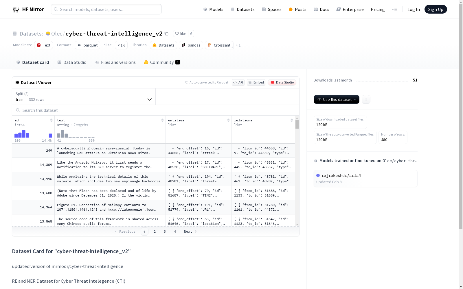Click the Previous page button
This screenshot has height=289, width=463.
click(x=125, y=231)
